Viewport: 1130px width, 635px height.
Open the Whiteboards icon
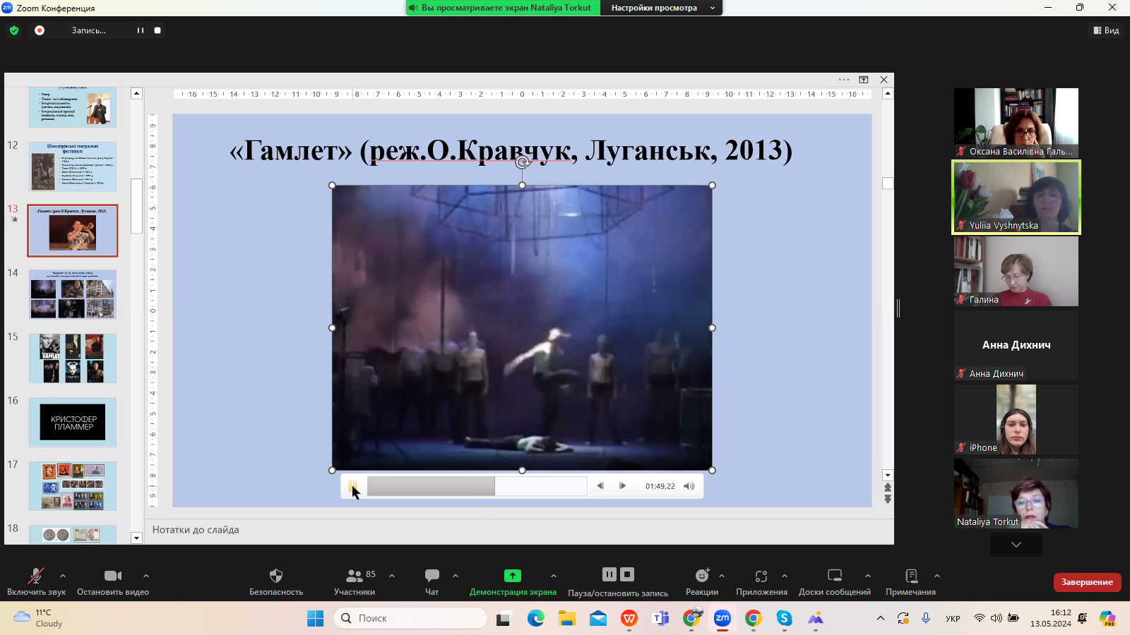point(834,576)
